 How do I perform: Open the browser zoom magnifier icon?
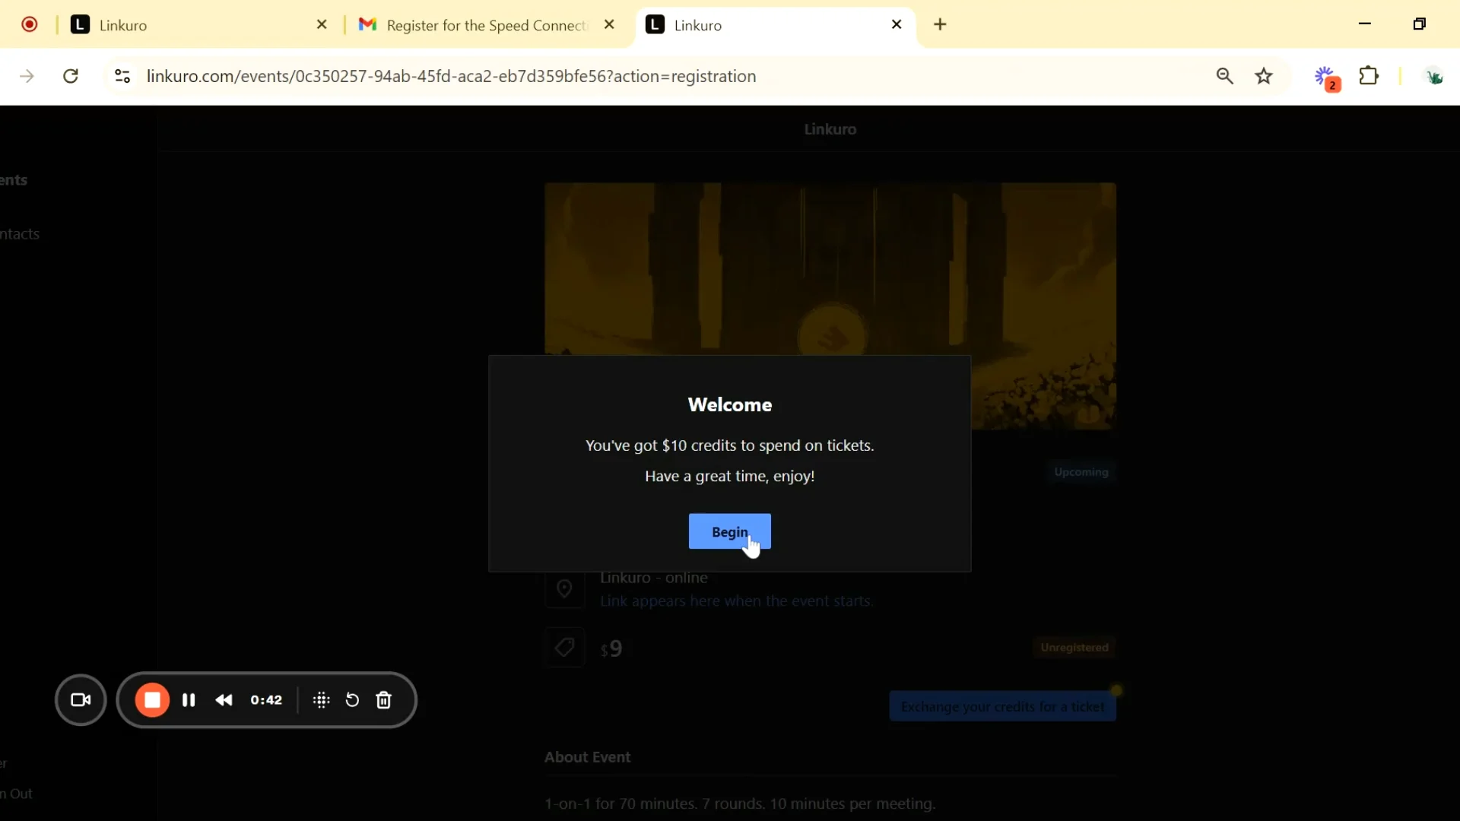click(x=1224, y=76)
